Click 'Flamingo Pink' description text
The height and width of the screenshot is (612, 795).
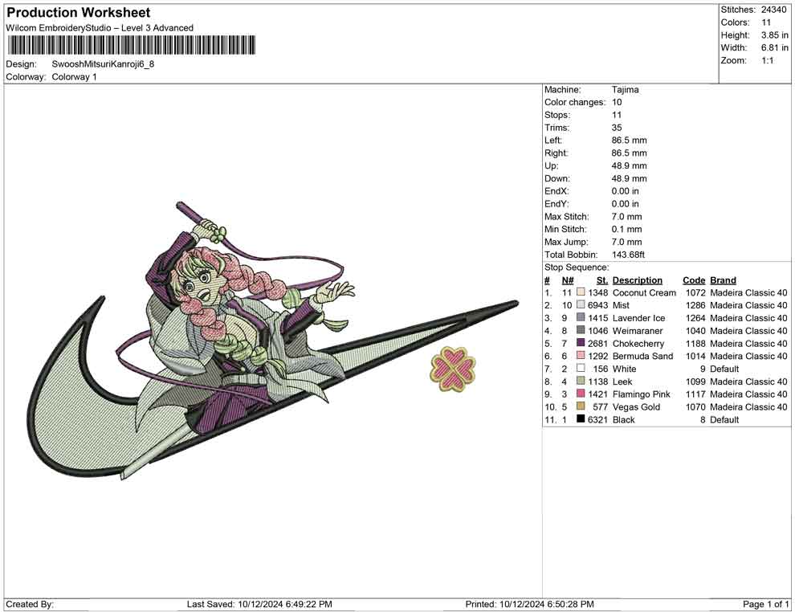point(642,394)
